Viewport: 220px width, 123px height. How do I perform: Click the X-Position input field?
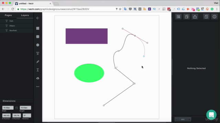coord(6,115)
